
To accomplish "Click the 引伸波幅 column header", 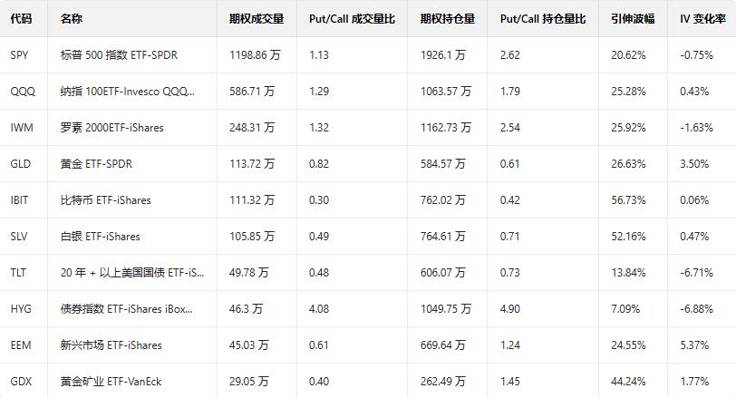I will tap(628, 19).
